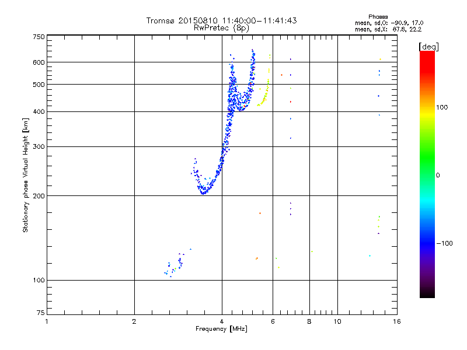Click the y-axis tick label '400'
467x350 pixels.
point(39,111)
